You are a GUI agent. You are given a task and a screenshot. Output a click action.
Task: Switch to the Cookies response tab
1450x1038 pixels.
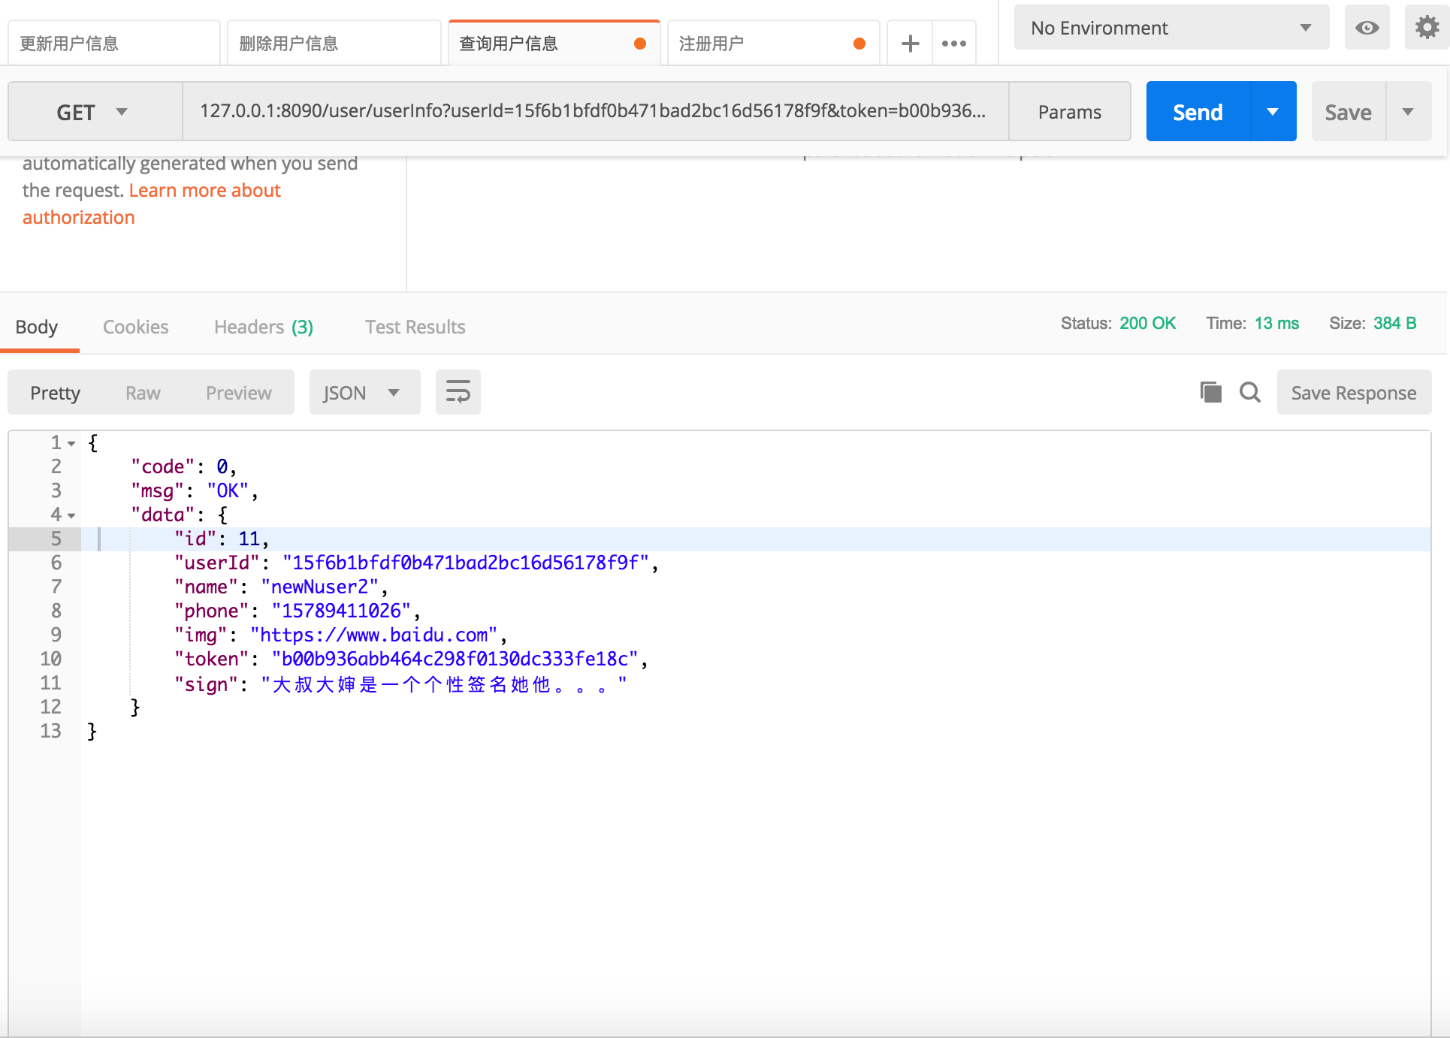pos(135,327)
